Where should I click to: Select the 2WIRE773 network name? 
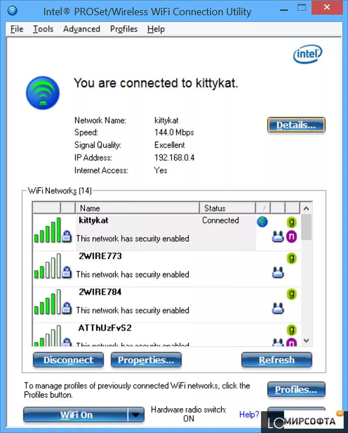(x=100, y=256)
